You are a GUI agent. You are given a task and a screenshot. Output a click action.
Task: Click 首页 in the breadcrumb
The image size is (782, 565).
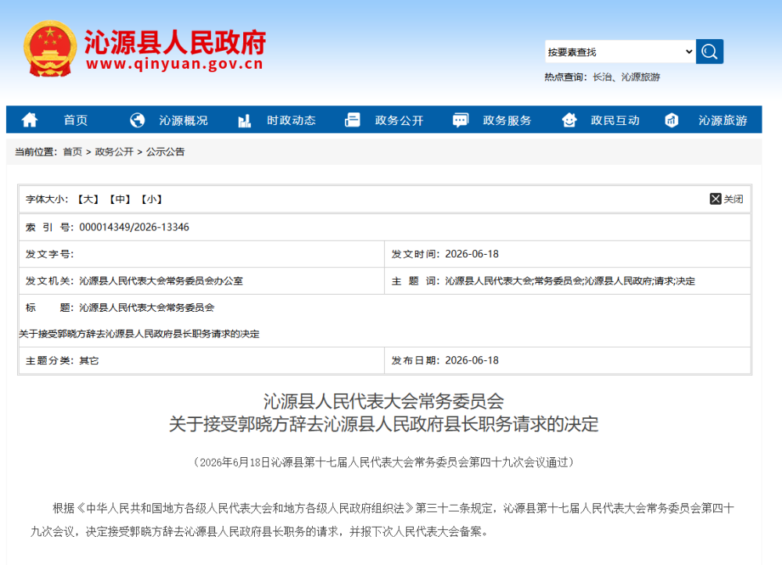[x=73, y=152]
